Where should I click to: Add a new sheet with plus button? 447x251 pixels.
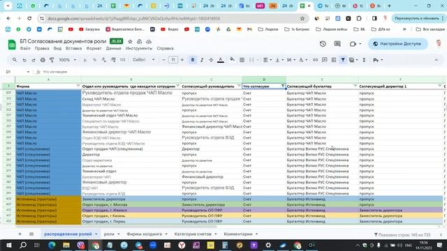pos(20,234)
